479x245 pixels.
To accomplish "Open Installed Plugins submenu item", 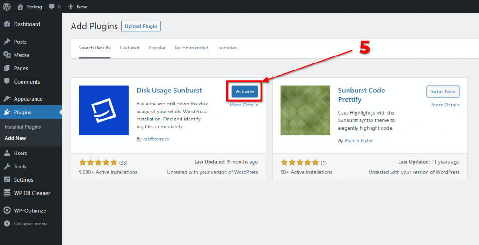I will (22, 127).
